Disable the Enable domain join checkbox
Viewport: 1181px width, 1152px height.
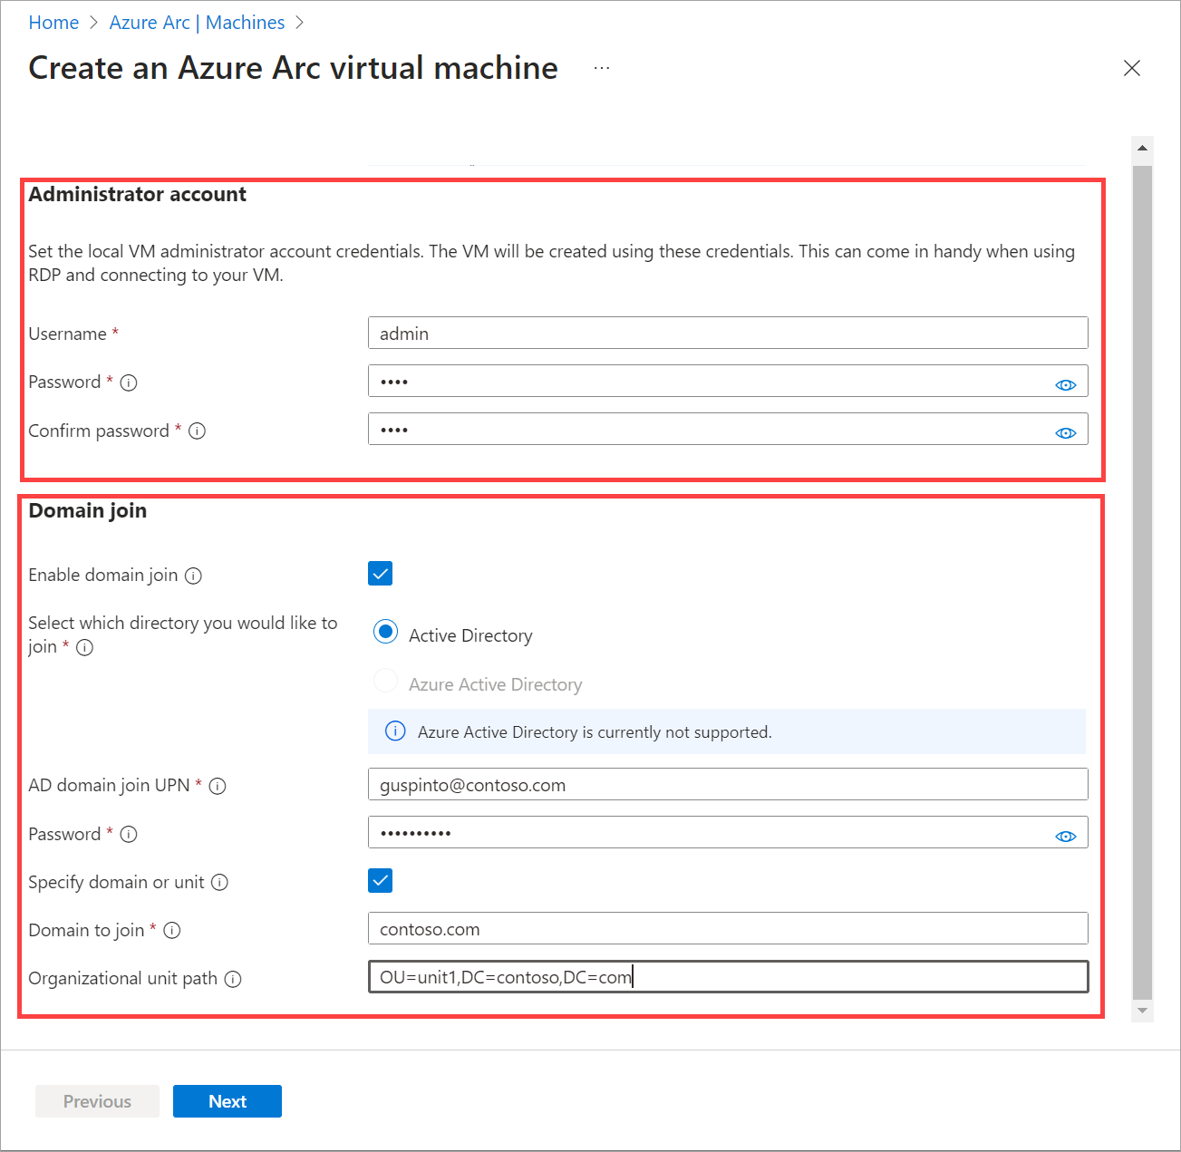coord(380,573)
